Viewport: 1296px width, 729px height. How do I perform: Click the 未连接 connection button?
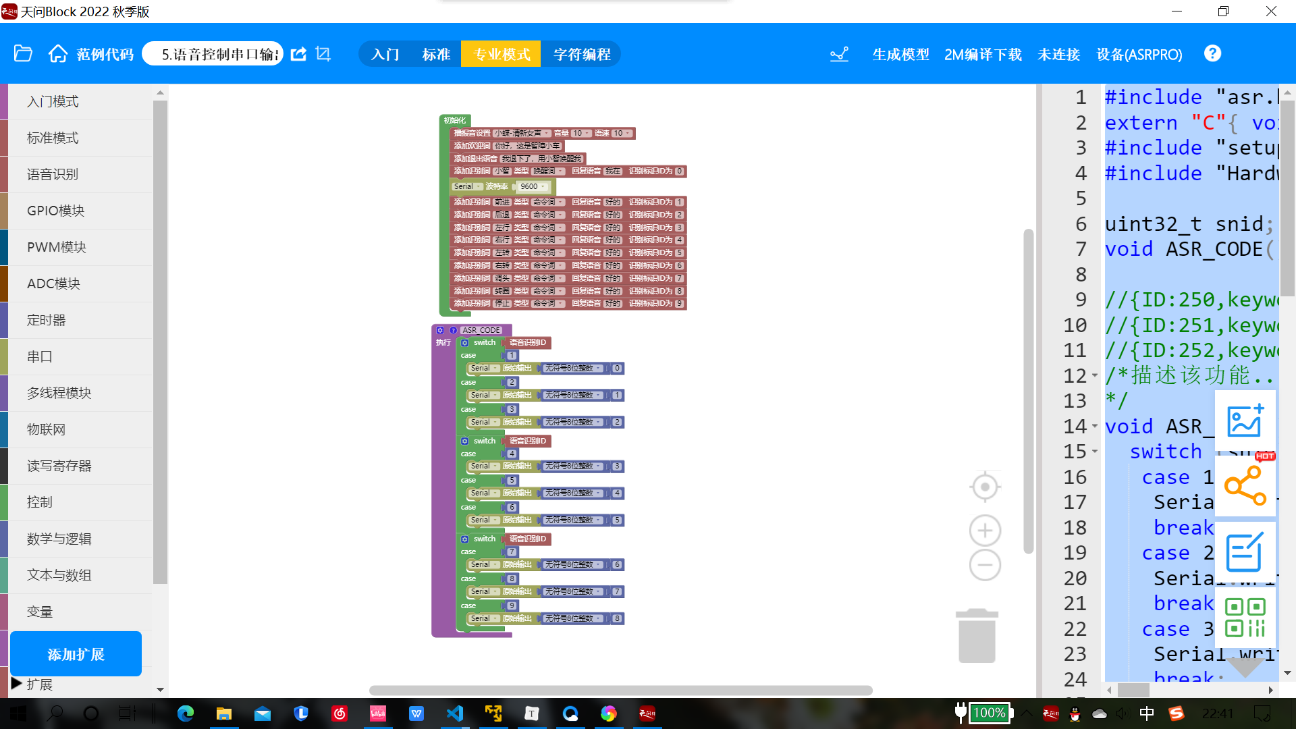1058,54
